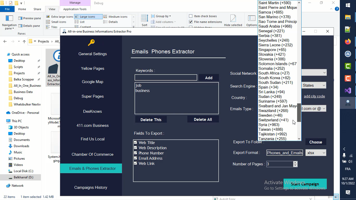This screenshot has height=200, width=356.
Task: Click the Navigation pane icon in the ribbon
Action: click(x=9, y=18)
